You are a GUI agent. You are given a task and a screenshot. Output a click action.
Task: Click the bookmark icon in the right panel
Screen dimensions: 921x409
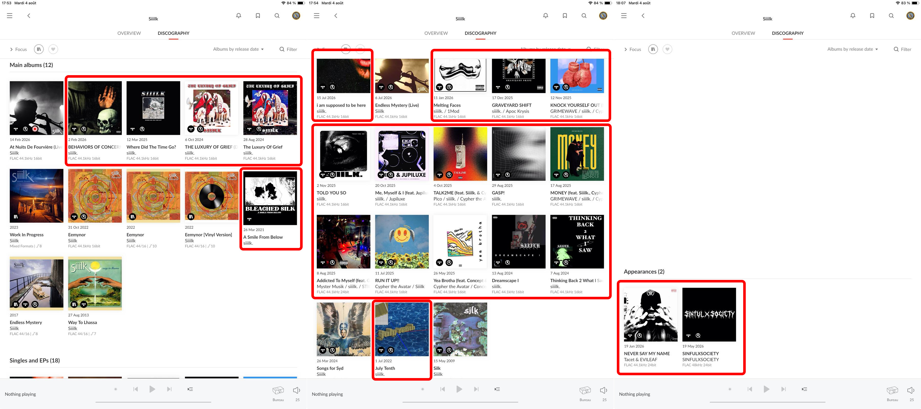coord(872,16)
